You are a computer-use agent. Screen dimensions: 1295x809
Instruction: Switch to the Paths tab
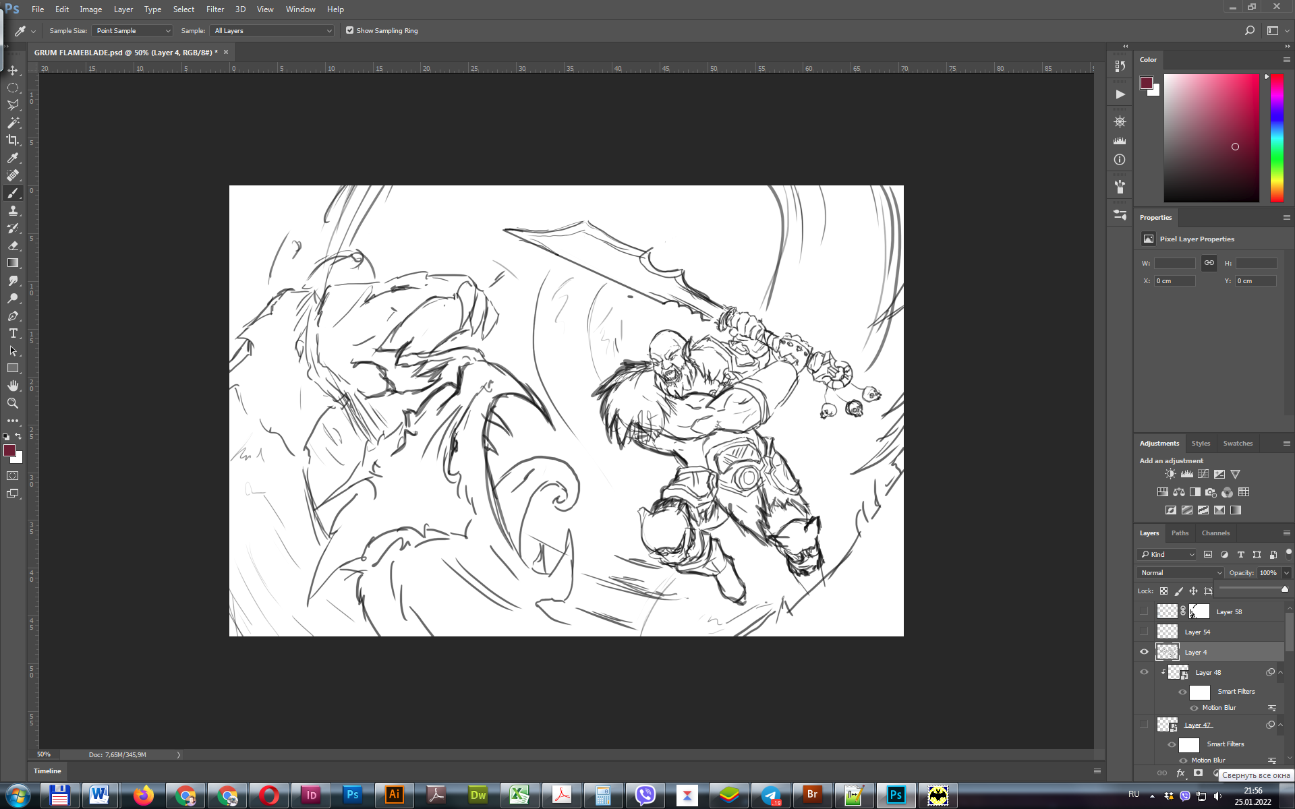(1180, 533)
